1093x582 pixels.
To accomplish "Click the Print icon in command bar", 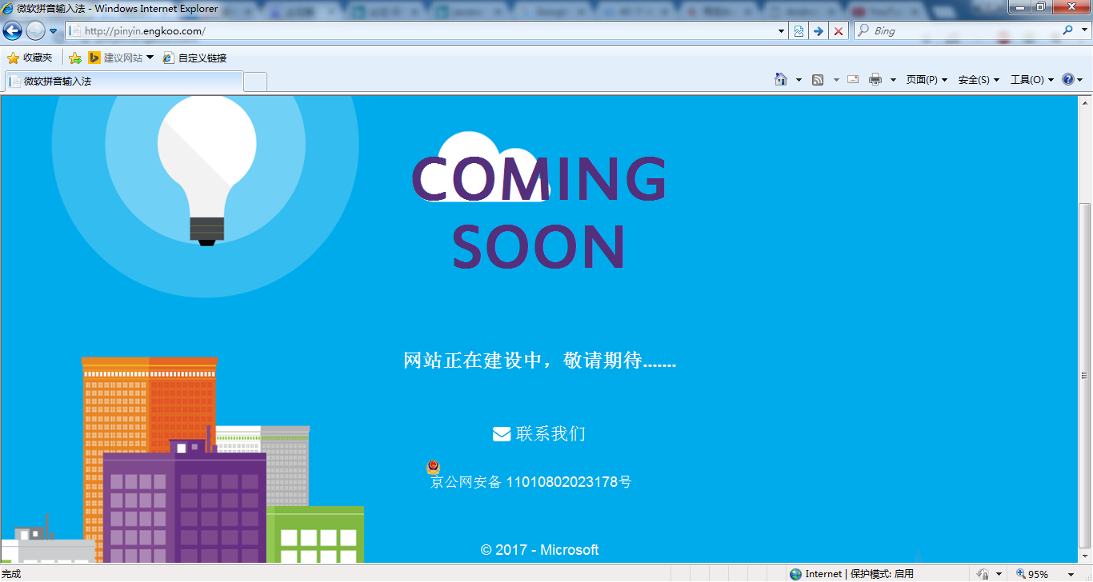I will [x=875, y=79].
